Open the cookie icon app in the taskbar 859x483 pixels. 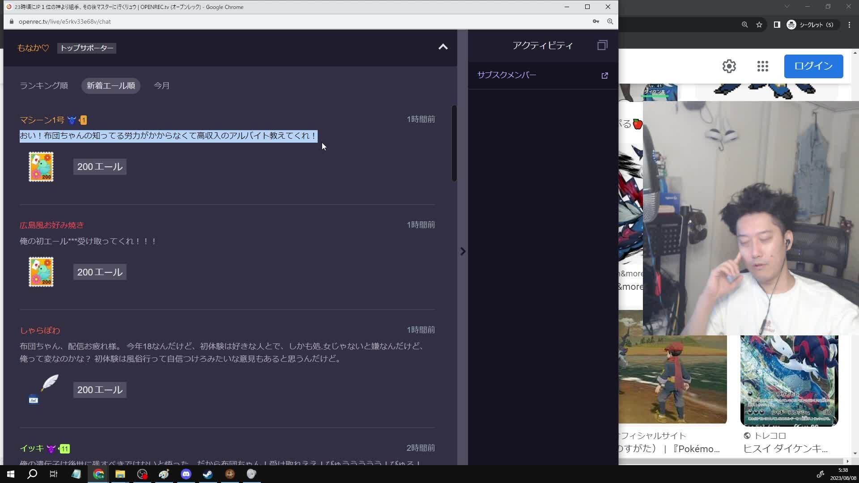[230, 474]
